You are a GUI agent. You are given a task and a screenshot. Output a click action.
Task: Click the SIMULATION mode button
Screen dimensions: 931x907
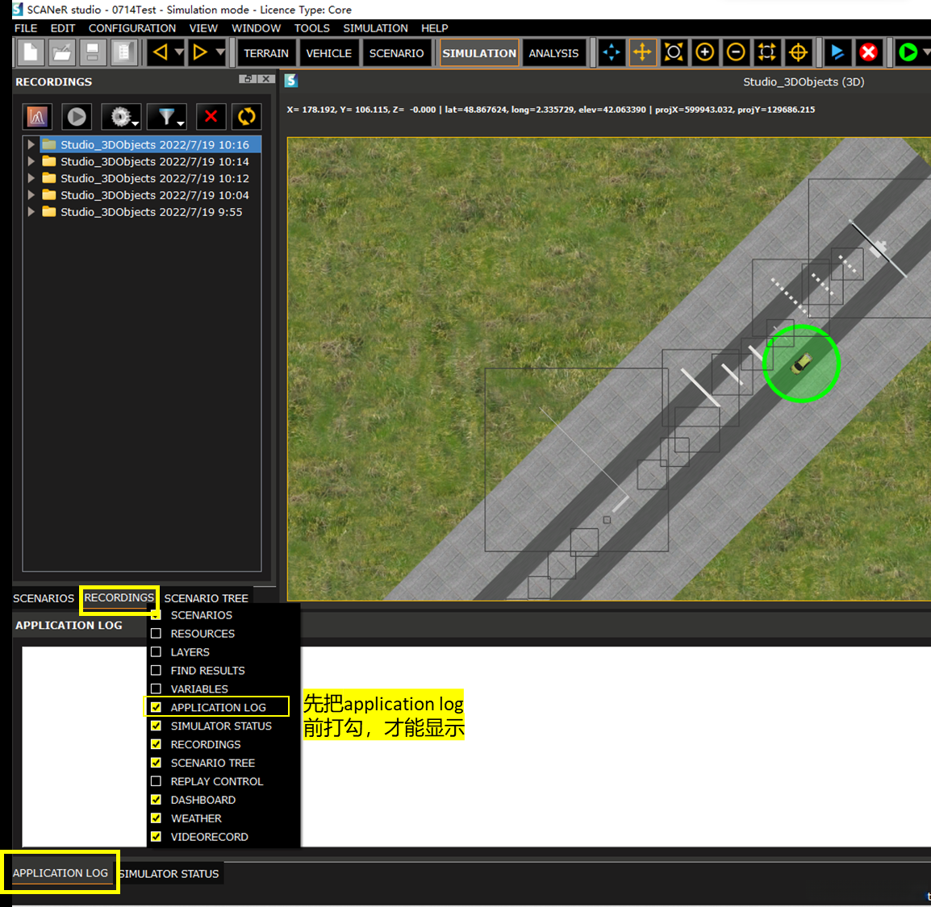tap(479, 52)
